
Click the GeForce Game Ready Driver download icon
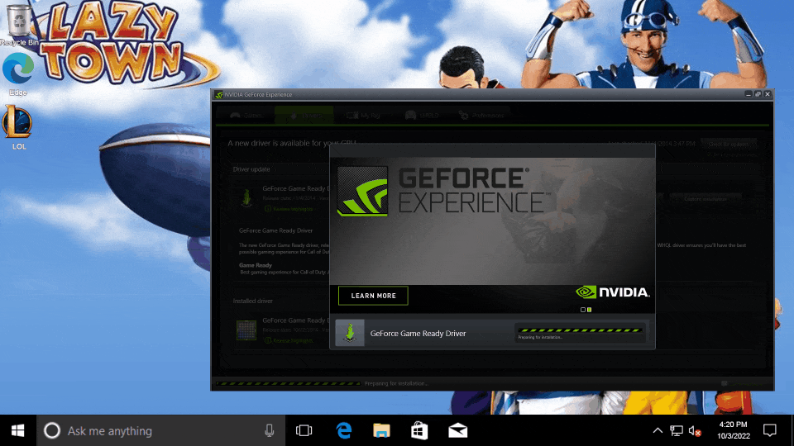(350, 333)
